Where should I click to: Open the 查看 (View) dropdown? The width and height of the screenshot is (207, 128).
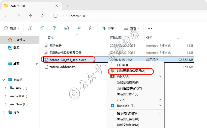pos(132,28)
